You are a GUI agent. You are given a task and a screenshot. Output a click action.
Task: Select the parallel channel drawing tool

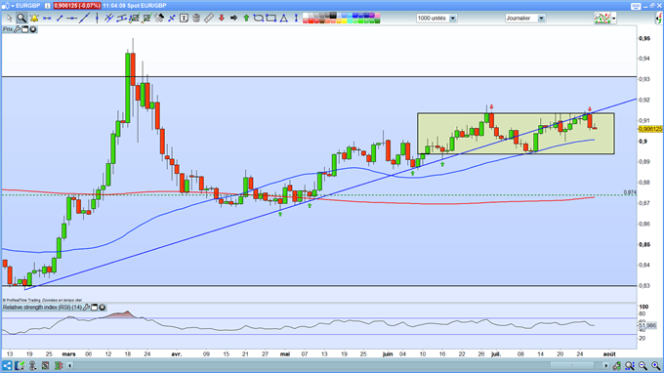coord(122,19)
